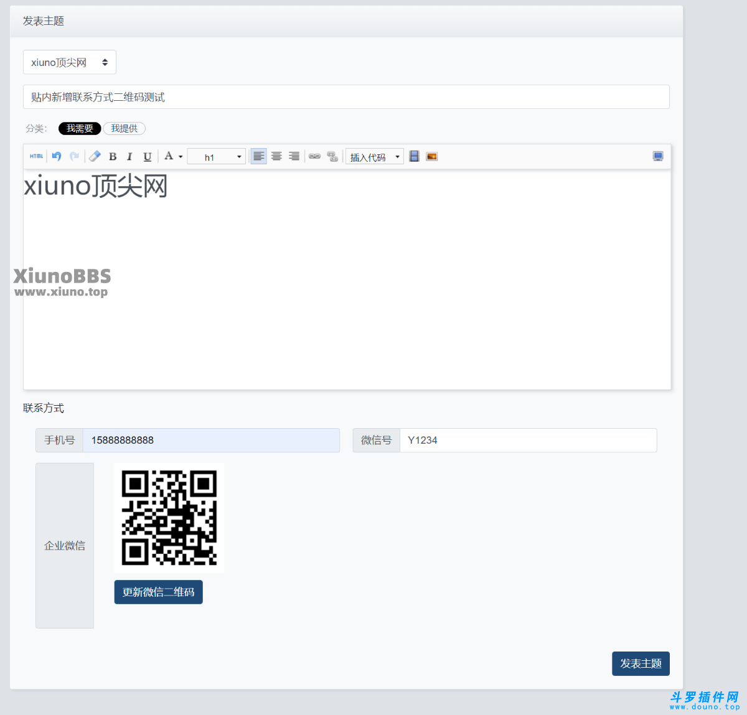Image resolution: width=747 pixels, height=715 pixels.
Task: Select the 我提供 category
Action: coord(125,128)
